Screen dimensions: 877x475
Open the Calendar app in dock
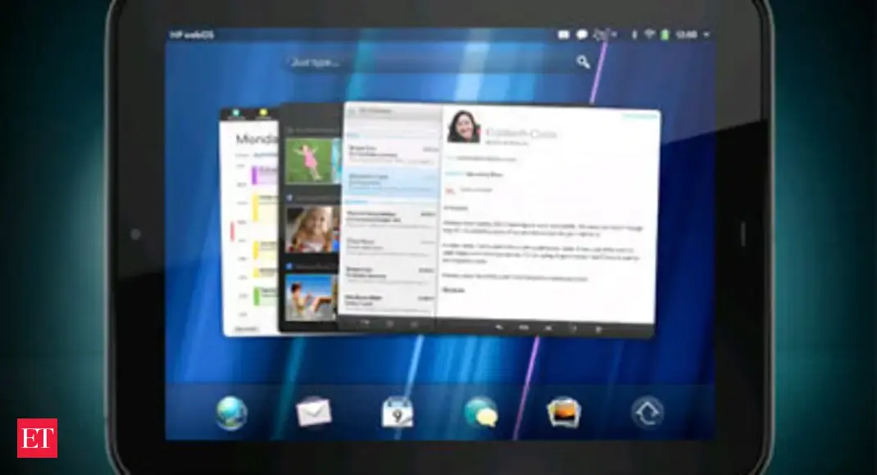[398, 412]
